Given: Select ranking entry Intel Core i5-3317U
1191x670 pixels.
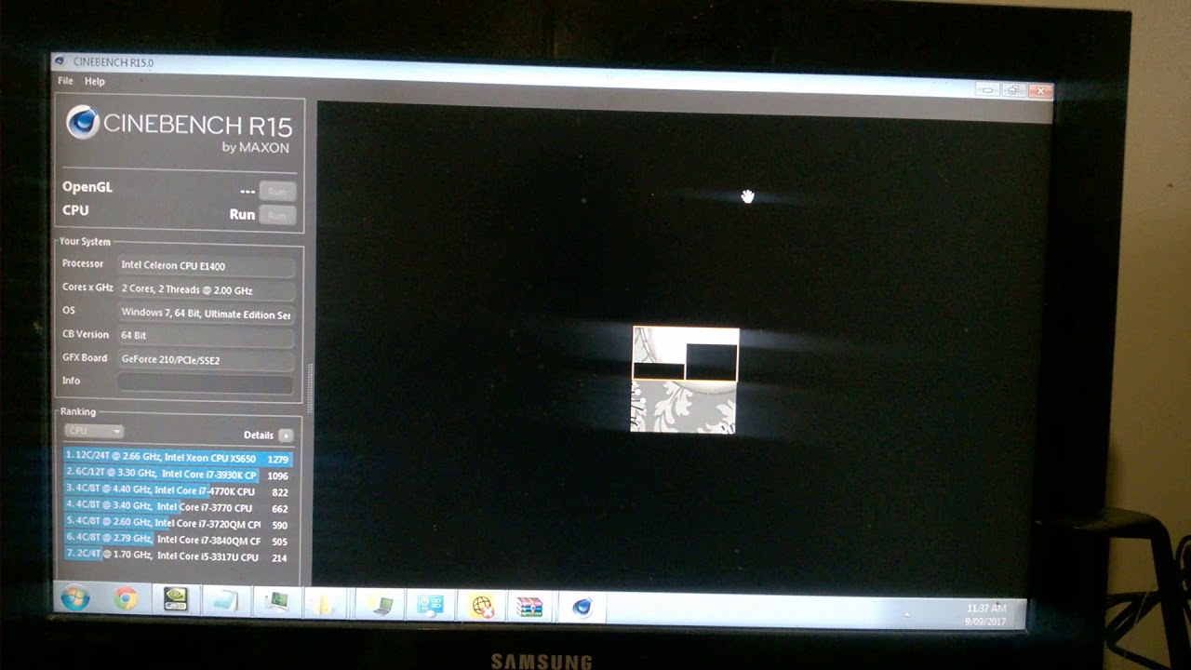Looking at the screenshot, I should click(178, 556).
